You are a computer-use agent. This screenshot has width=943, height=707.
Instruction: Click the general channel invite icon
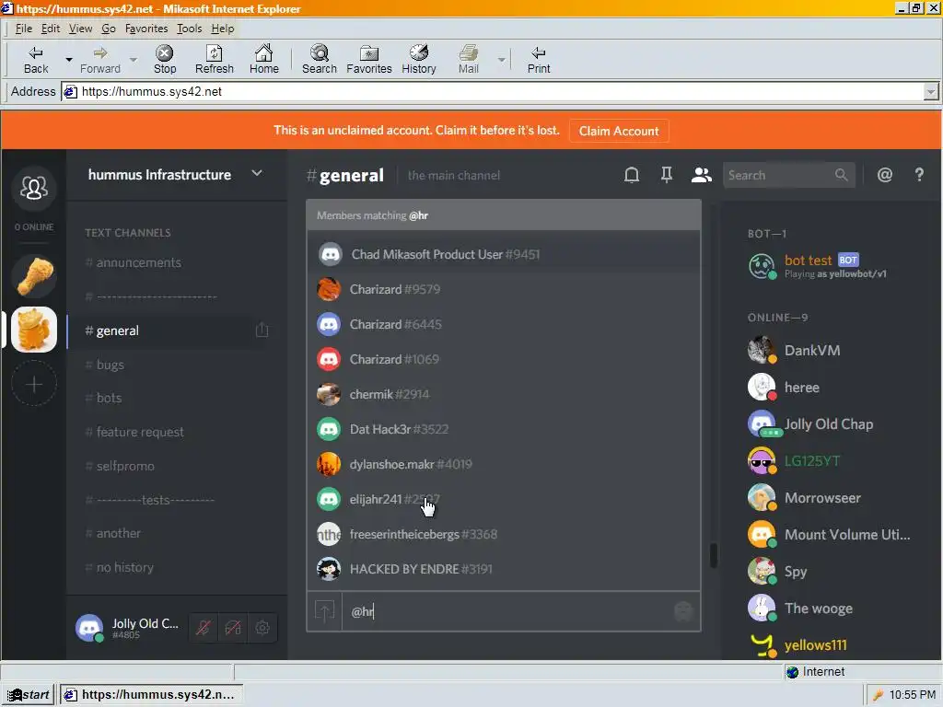point(262,330)
